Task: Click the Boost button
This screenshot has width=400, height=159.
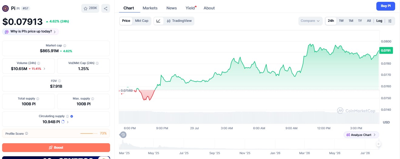Action: pos(56,147)
